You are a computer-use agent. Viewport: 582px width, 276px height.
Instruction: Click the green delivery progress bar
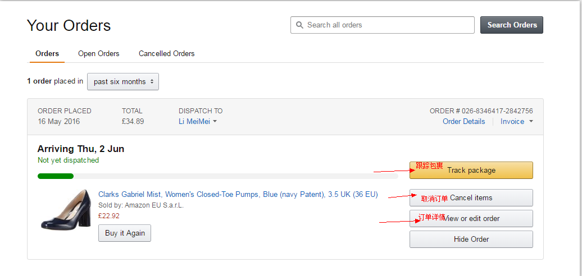click(x=55, y=176)
